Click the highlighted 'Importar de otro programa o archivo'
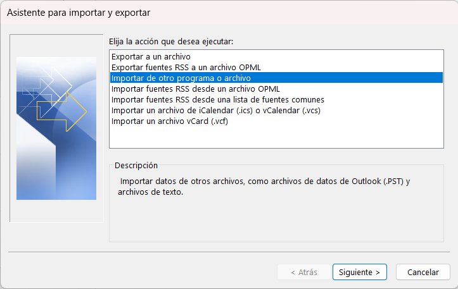The height and width of the screenshot is (289, 458). (x=181, y=78)
